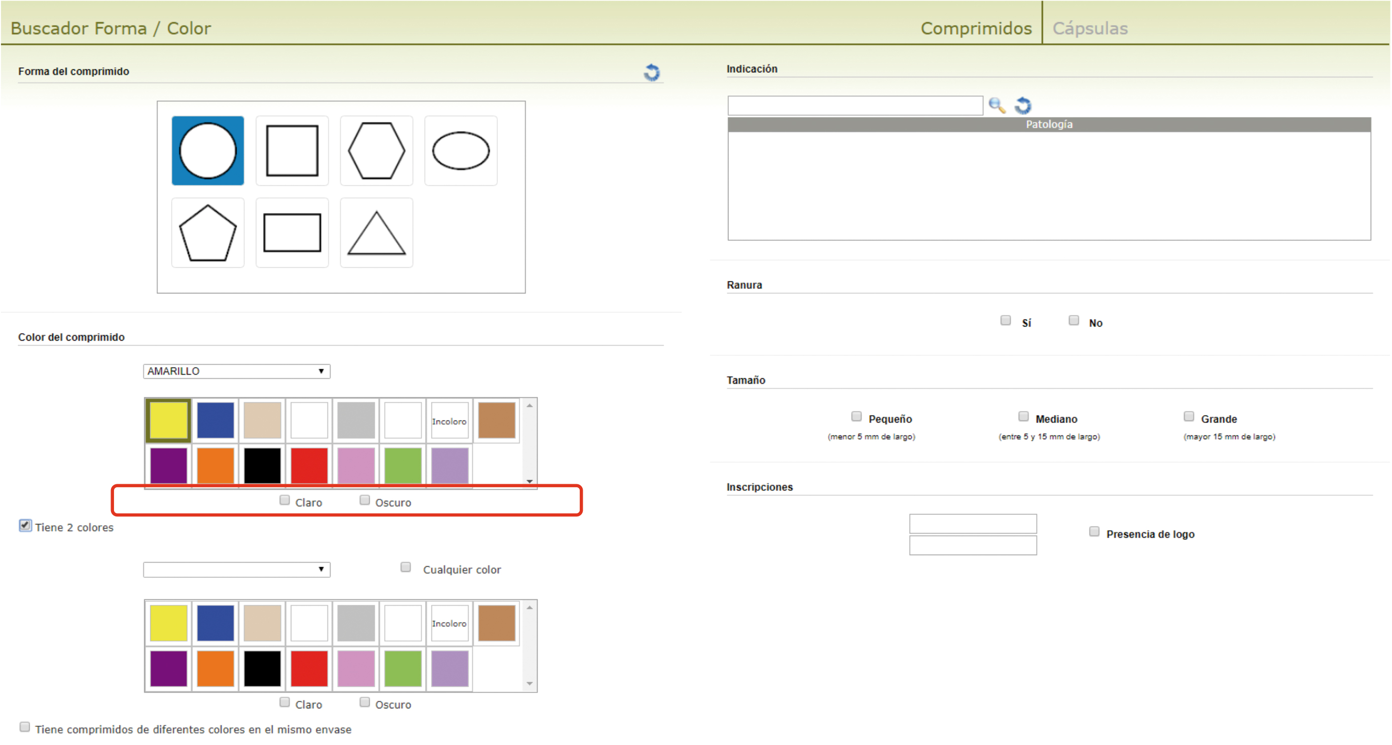
Task: Select the circle tablet shape
Action: (207, 151)
